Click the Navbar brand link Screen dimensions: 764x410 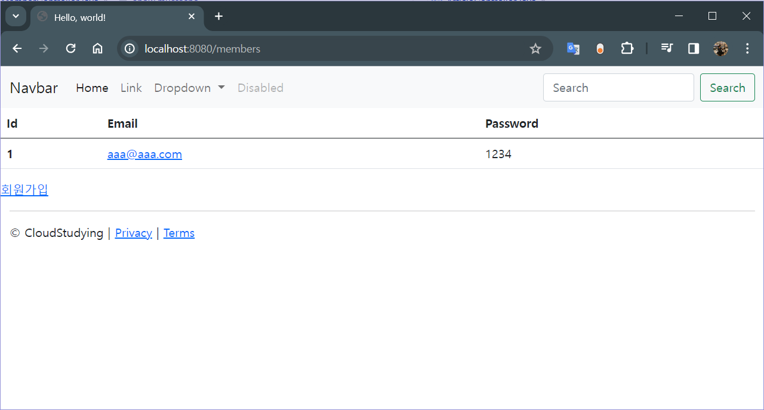[x=34, y=88]
